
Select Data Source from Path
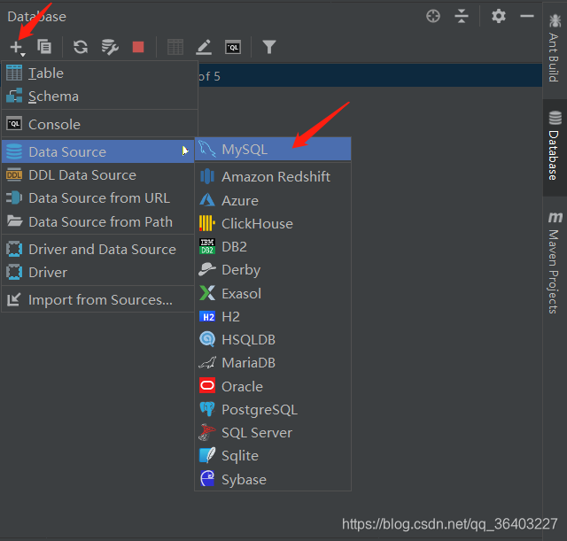coord(98,222)
